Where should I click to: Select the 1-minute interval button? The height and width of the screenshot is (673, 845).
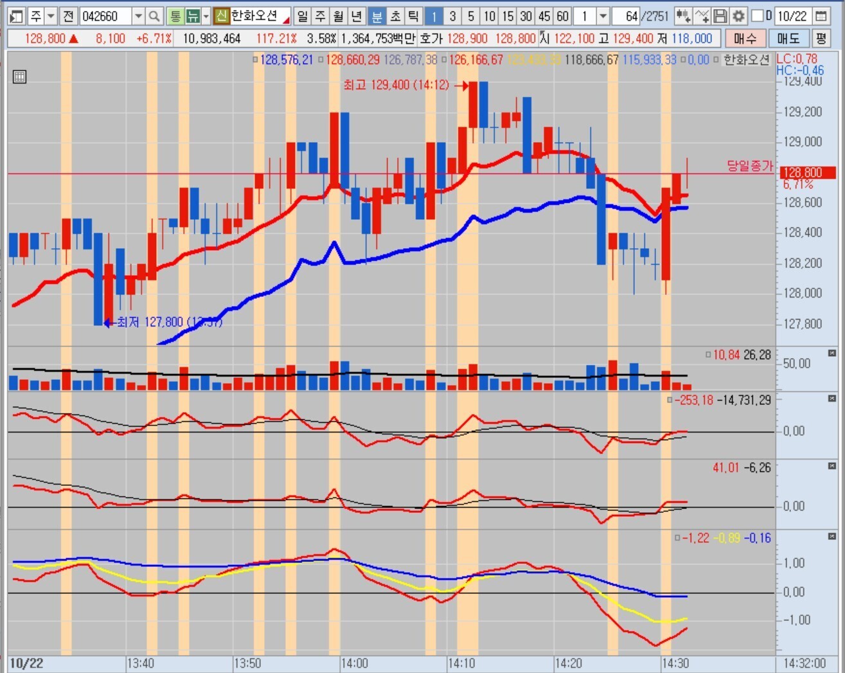point(434,16)
